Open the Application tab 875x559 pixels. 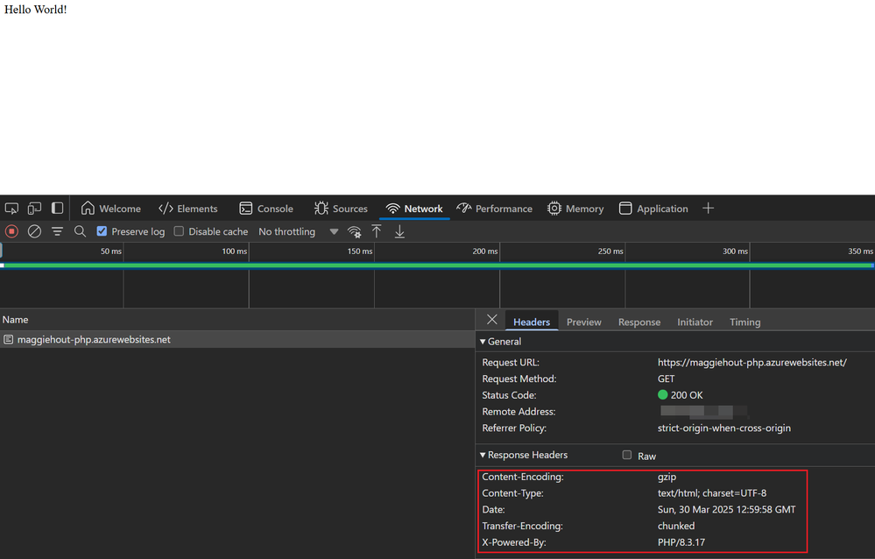click(653, 209)
